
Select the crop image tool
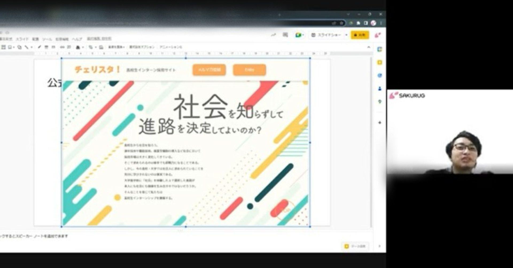click(91, 47)
